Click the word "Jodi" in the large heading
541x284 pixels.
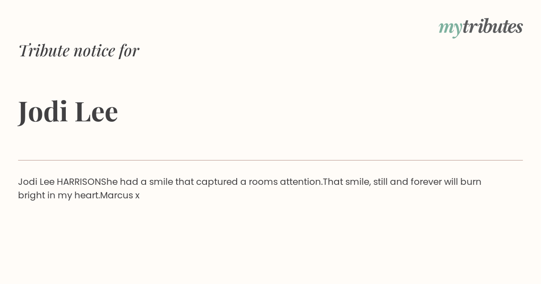click(x=43, y=111)
